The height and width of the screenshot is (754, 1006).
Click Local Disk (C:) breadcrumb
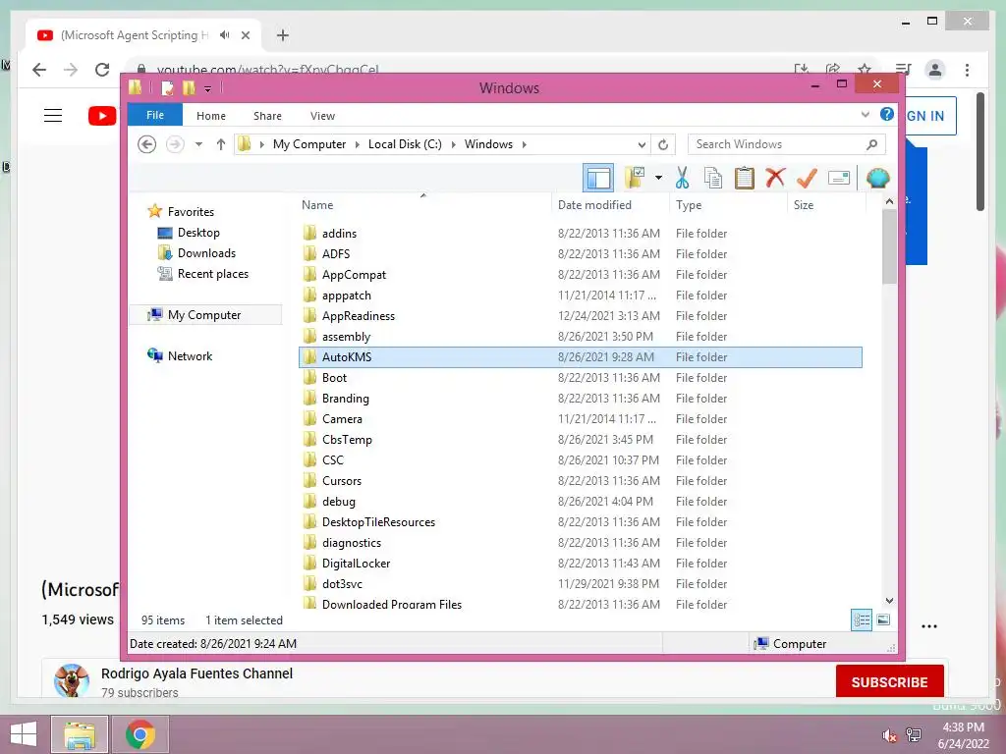click(405, 144)
